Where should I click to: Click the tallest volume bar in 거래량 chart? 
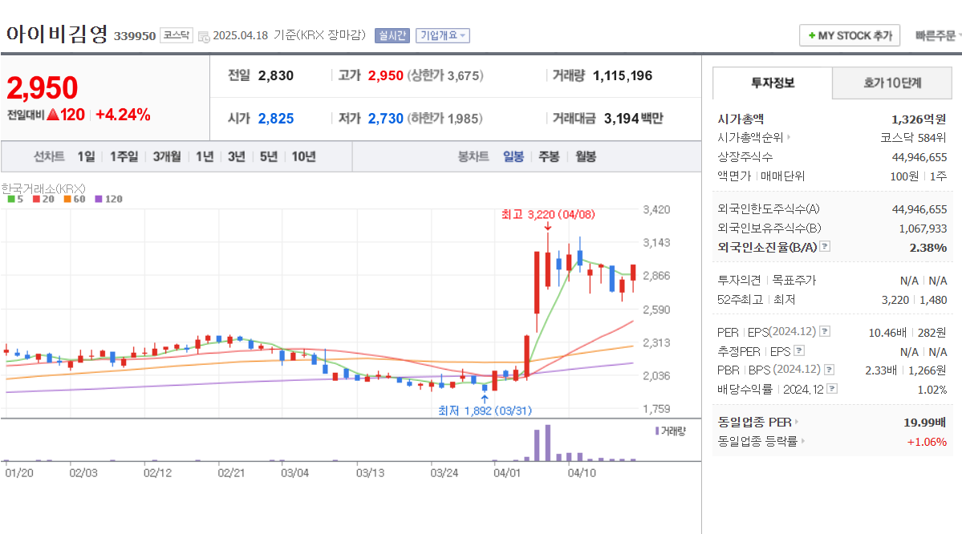coord(547,442)
